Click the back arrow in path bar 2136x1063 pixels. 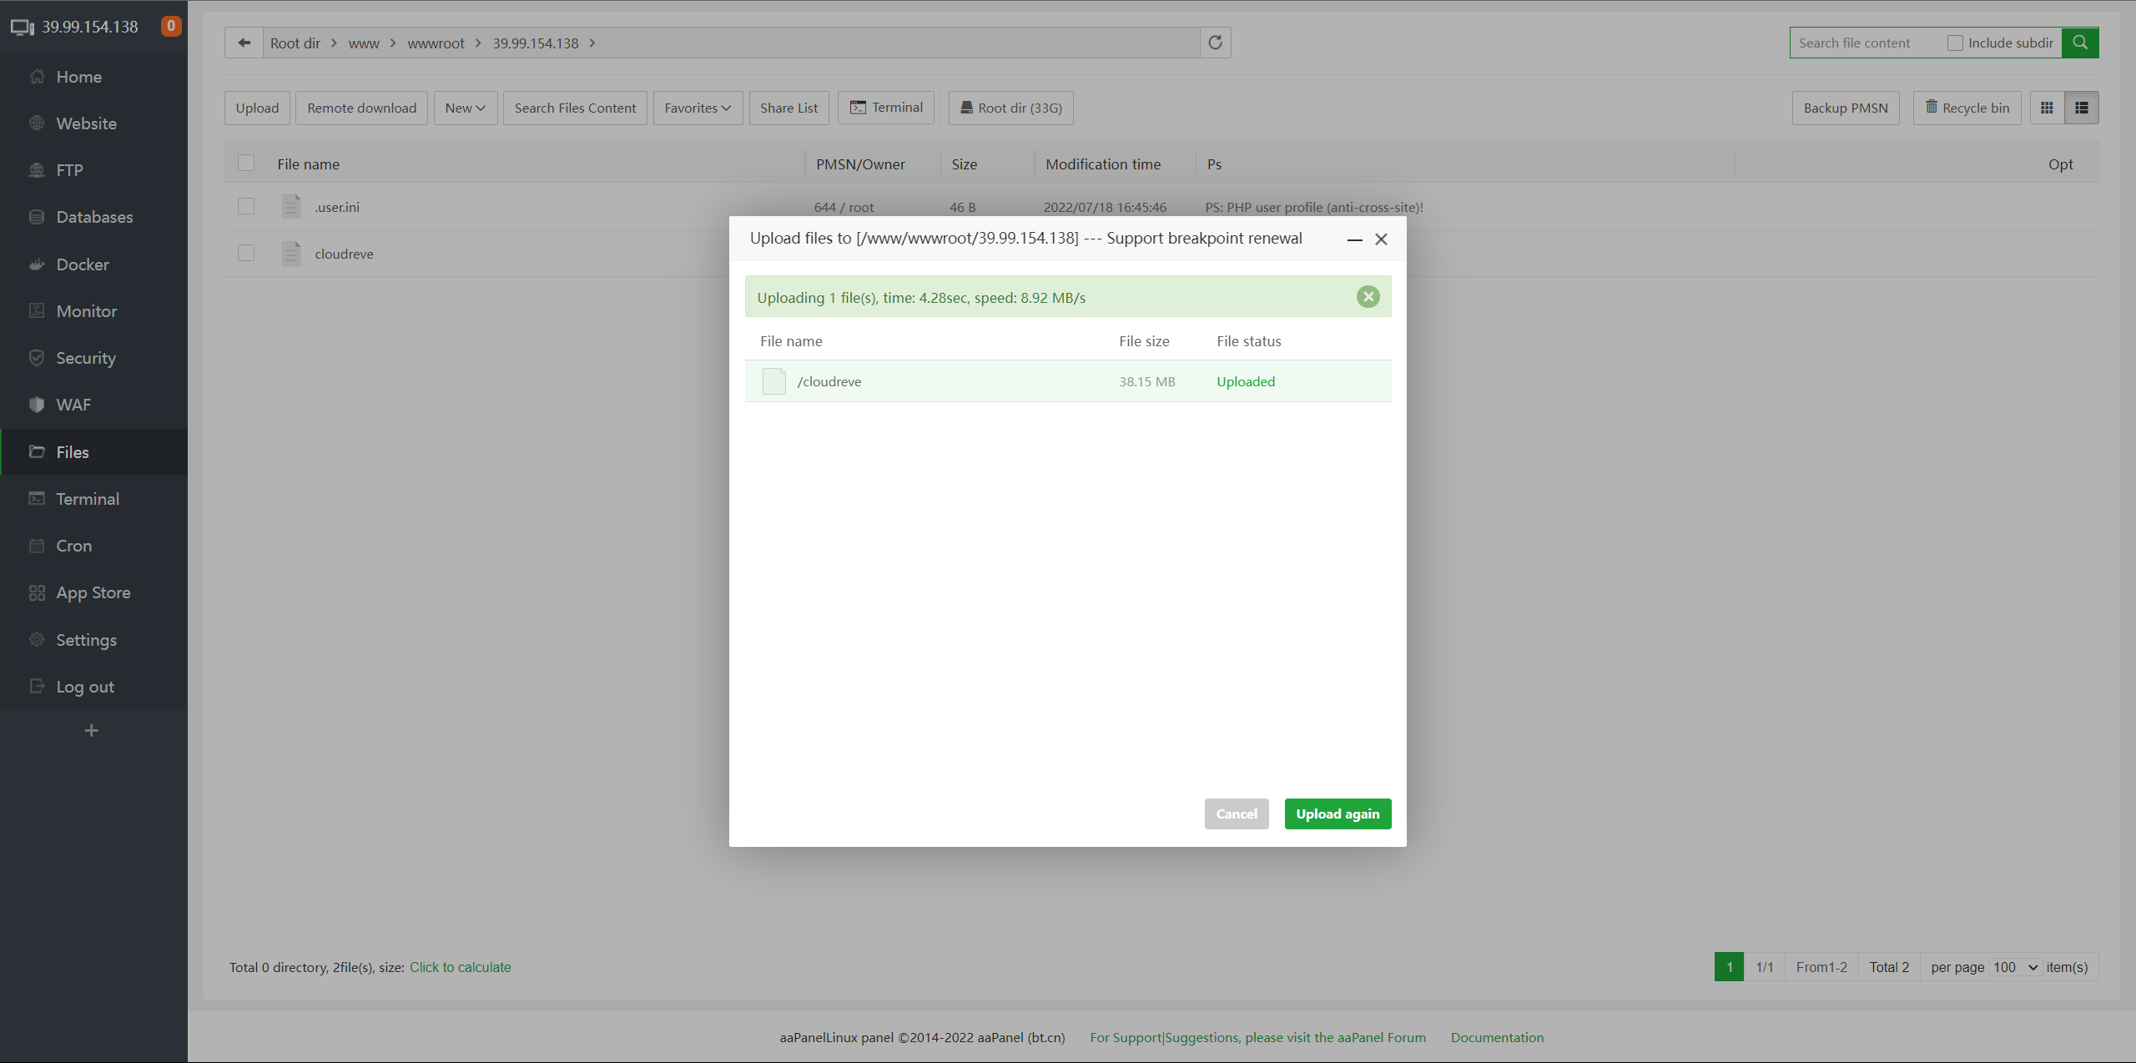pos(244,43)
